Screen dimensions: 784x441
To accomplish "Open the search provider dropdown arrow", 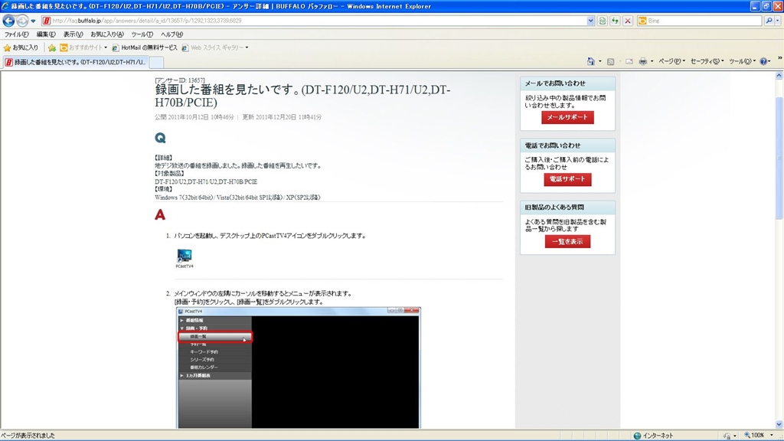I will (778, 21).
